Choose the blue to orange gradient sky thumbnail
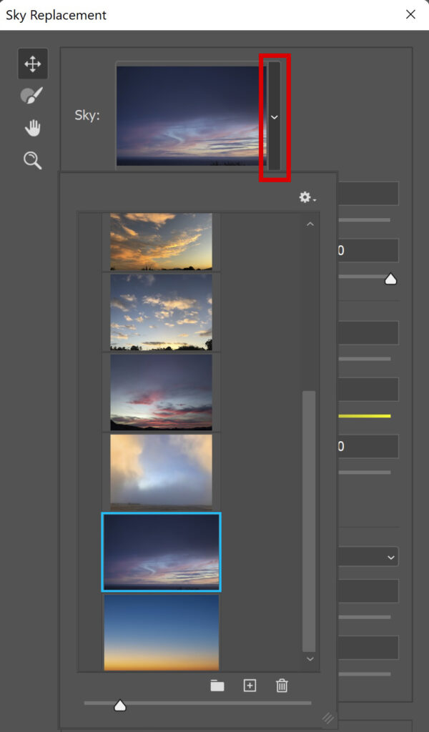 (161, 633)
